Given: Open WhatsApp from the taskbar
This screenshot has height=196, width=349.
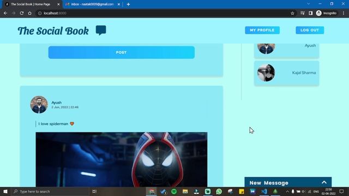Looking at the screenshot, I should point(219,191).
